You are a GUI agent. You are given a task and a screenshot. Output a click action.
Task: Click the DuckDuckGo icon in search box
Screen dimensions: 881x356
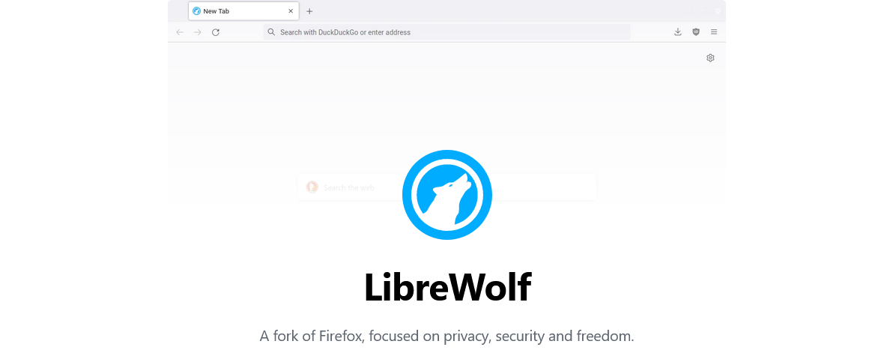click(312, 187)
